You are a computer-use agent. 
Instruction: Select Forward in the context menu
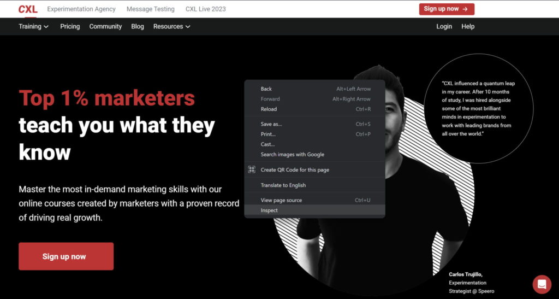tap(314, 99)
